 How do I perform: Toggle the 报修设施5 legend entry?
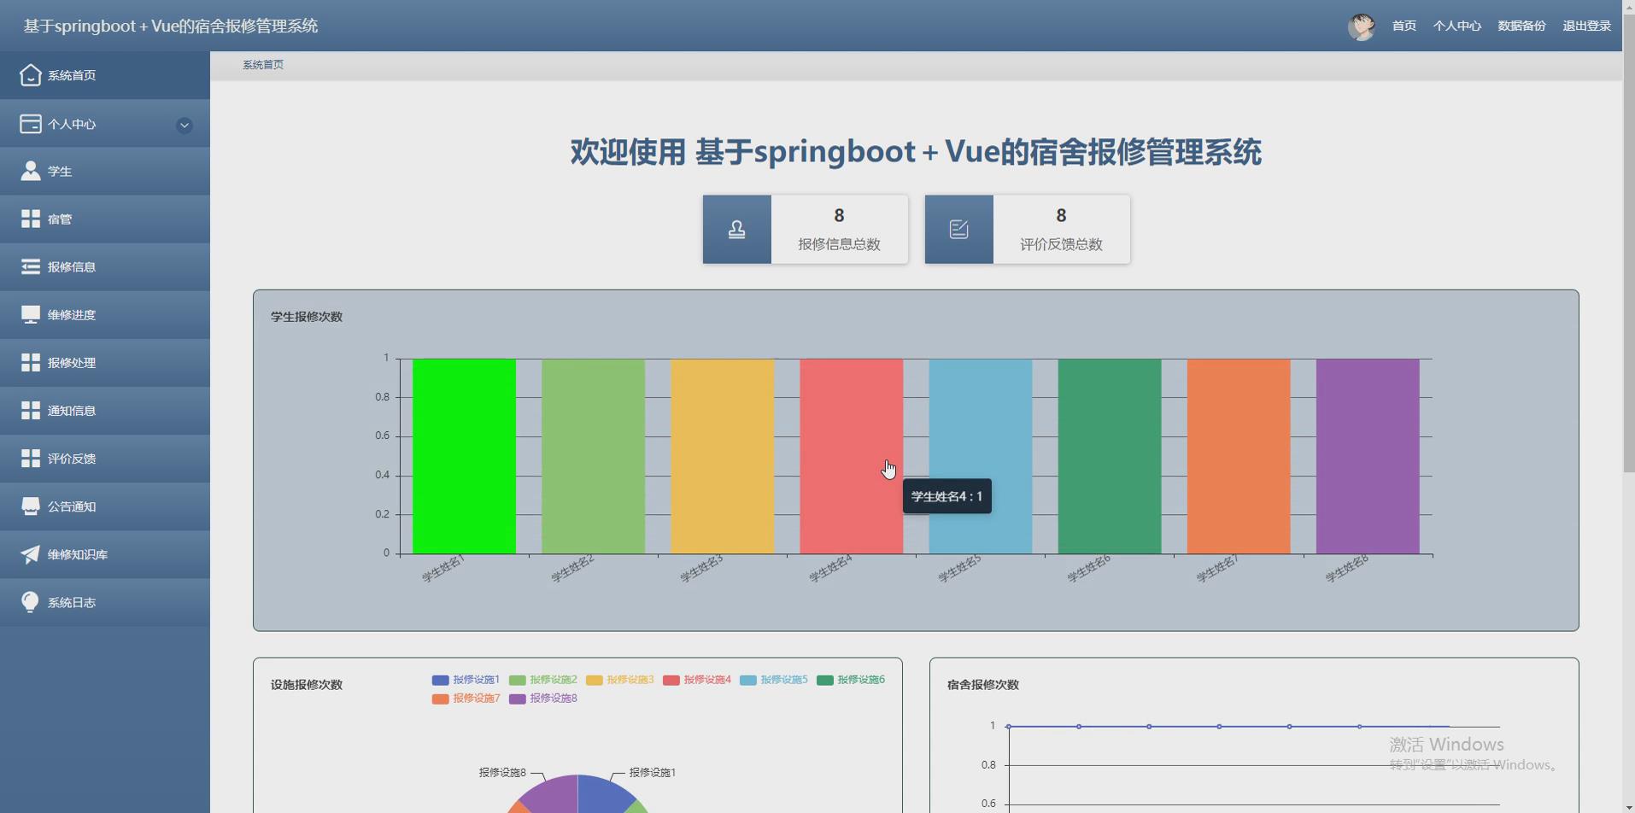[773, 679]
